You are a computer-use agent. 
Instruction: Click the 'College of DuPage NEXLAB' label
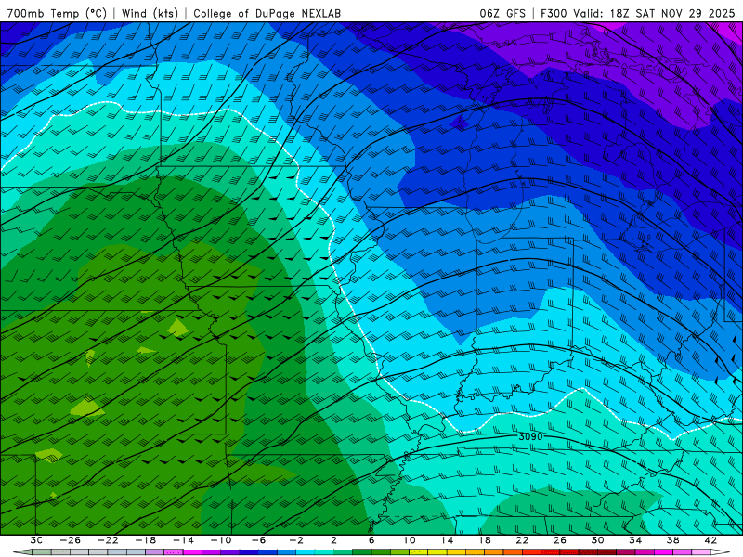[267, 13]
